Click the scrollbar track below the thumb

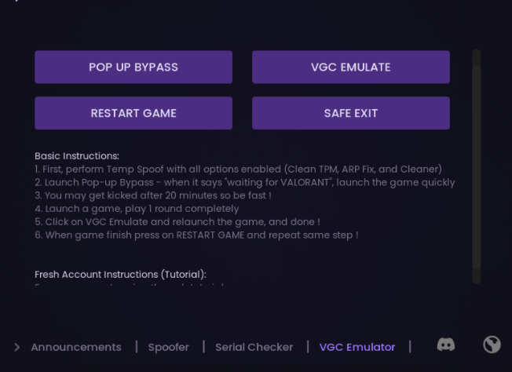[x=477, y=277]
